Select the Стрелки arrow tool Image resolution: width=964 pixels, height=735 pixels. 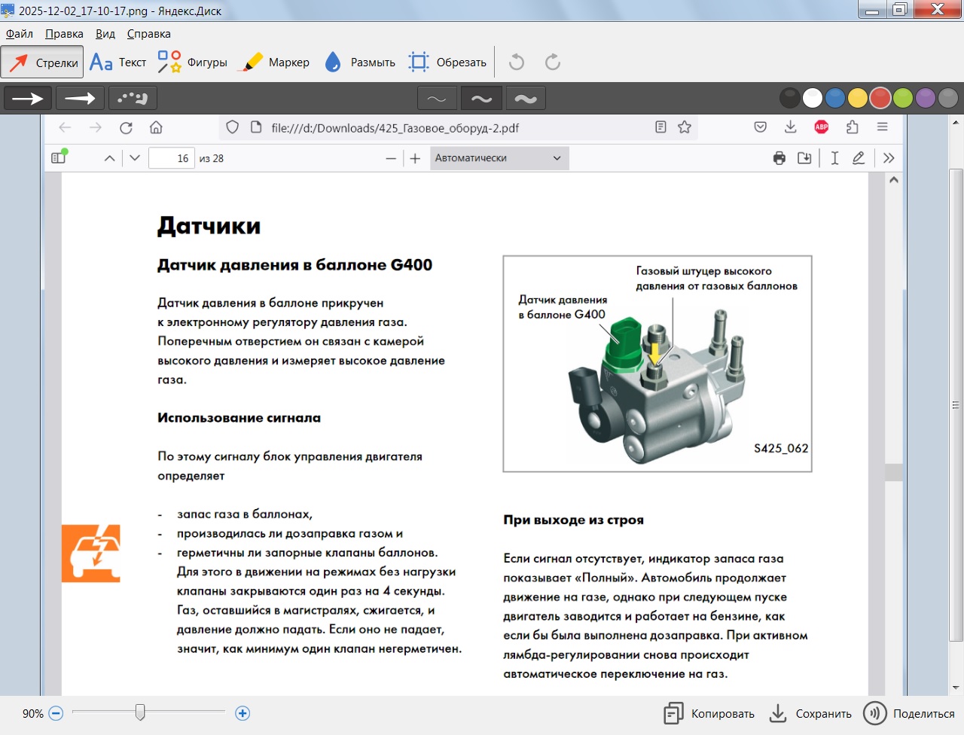[x=42, y=63]
